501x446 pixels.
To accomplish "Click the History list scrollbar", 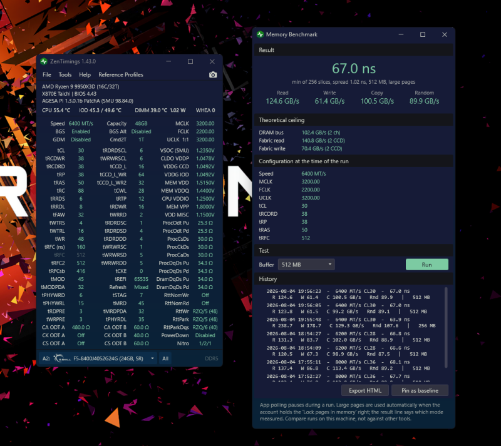I will pos(446,327).
